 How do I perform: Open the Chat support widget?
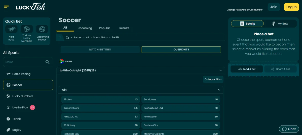click(x=289, y=129)
